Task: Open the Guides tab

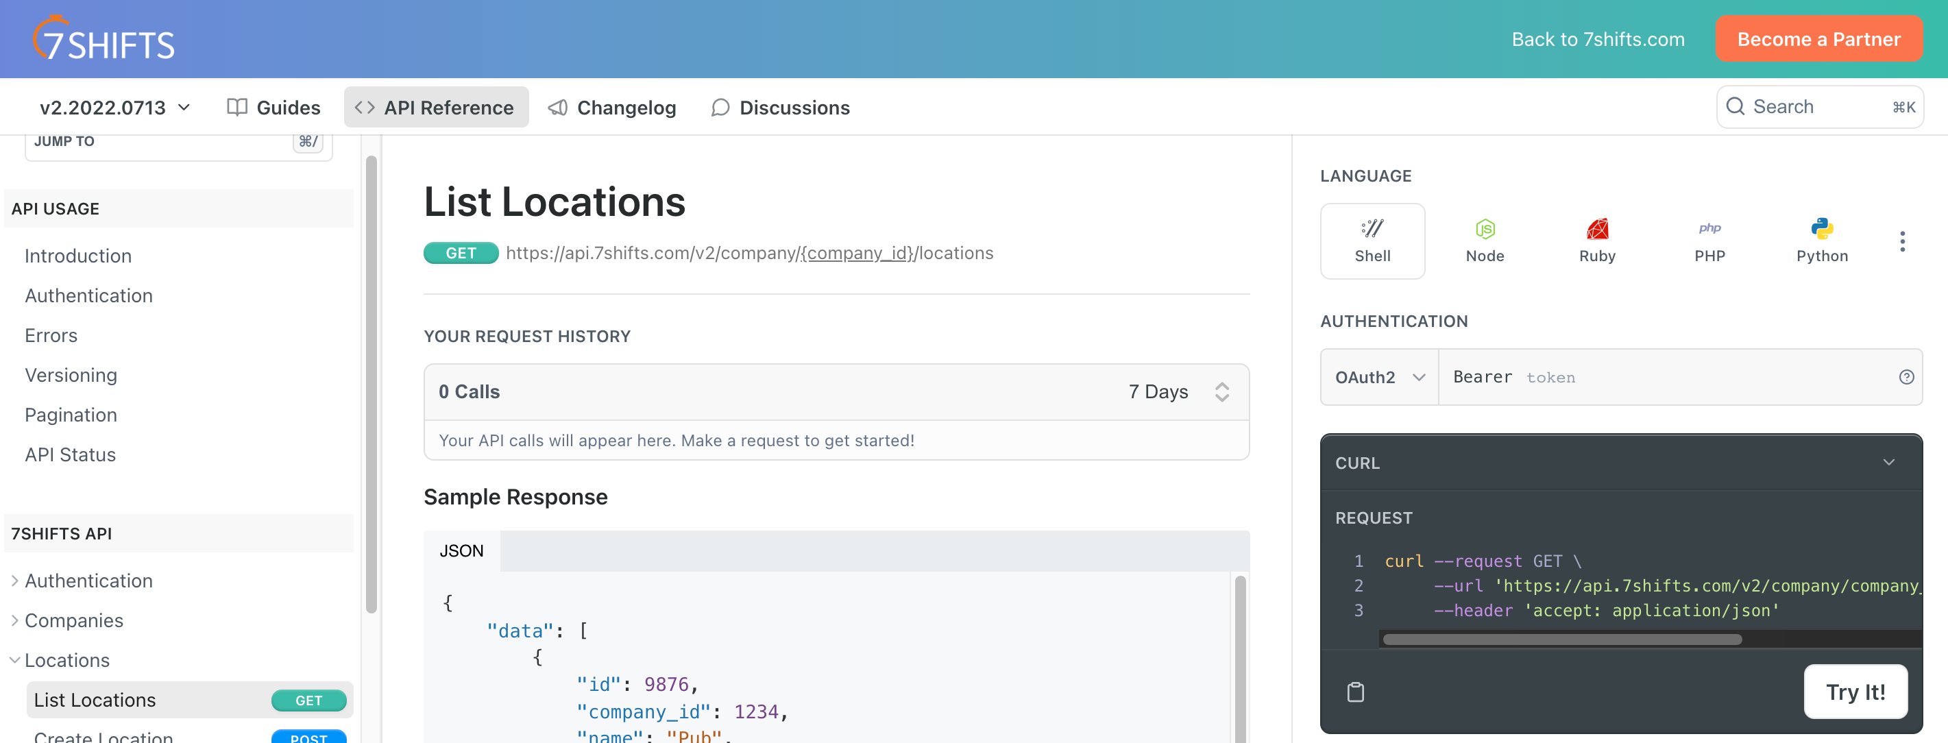Action: pos(273,108)
